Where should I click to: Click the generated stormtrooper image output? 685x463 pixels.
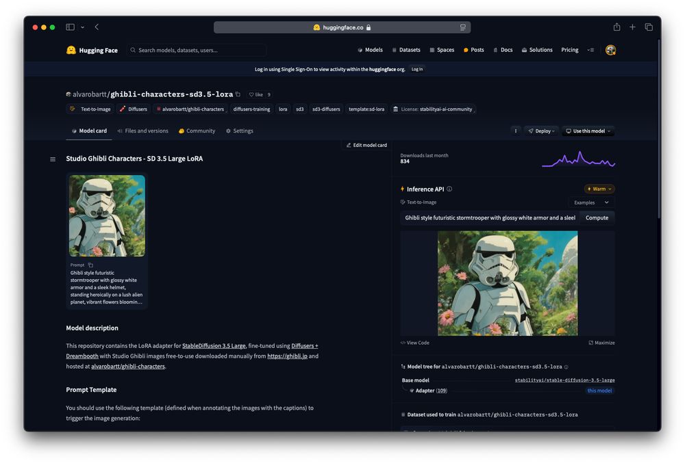(508, 283)
